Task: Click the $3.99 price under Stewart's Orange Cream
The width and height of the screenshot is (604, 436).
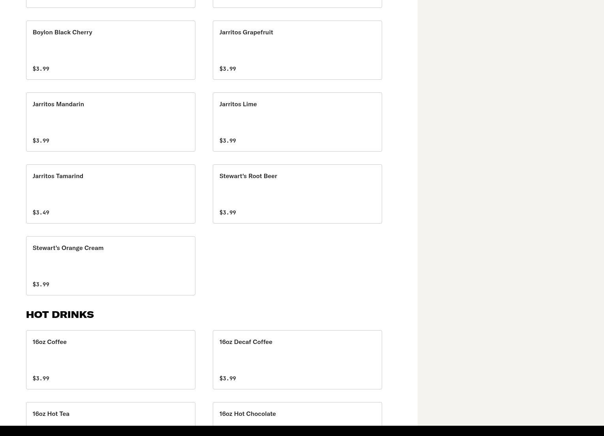Action: (x=41, y=284)
